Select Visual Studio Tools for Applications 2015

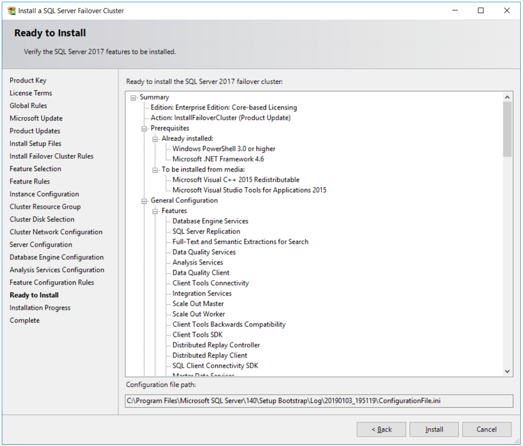point(249,190)
